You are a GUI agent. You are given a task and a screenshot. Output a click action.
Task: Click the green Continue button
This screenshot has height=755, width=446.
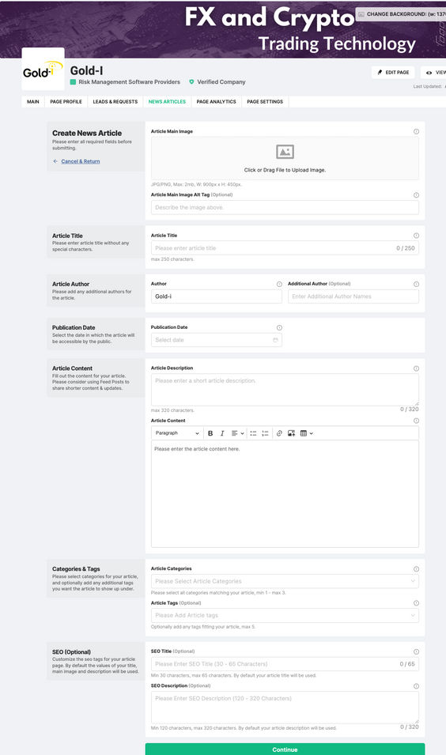[x=285, y=749]
